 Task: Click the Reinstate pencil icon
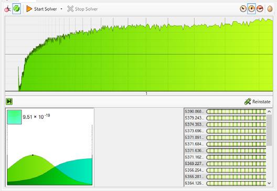coord(248,102)
